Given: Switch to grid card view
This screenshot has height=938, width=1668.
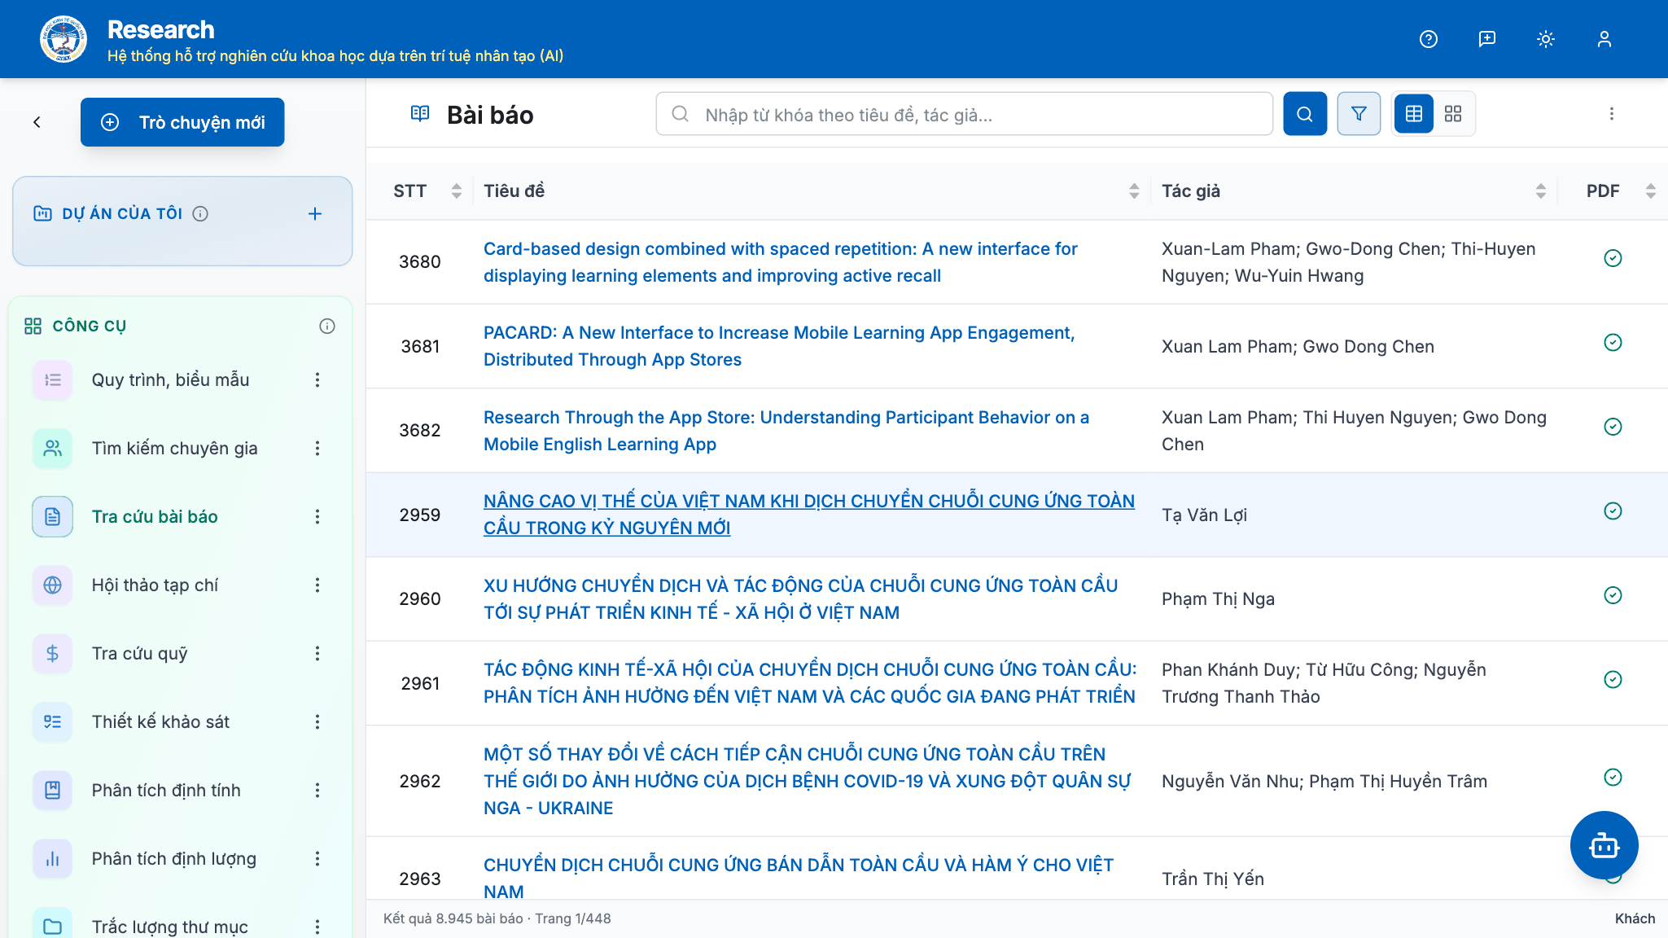Looking at the screenshot, I should point(1453,114).
